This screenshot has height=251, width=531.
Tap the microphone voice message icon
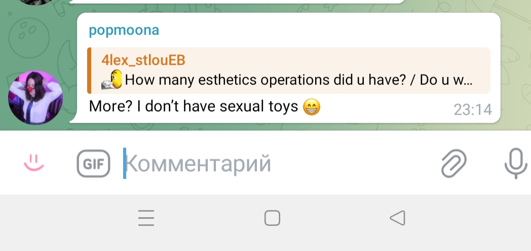516,163
